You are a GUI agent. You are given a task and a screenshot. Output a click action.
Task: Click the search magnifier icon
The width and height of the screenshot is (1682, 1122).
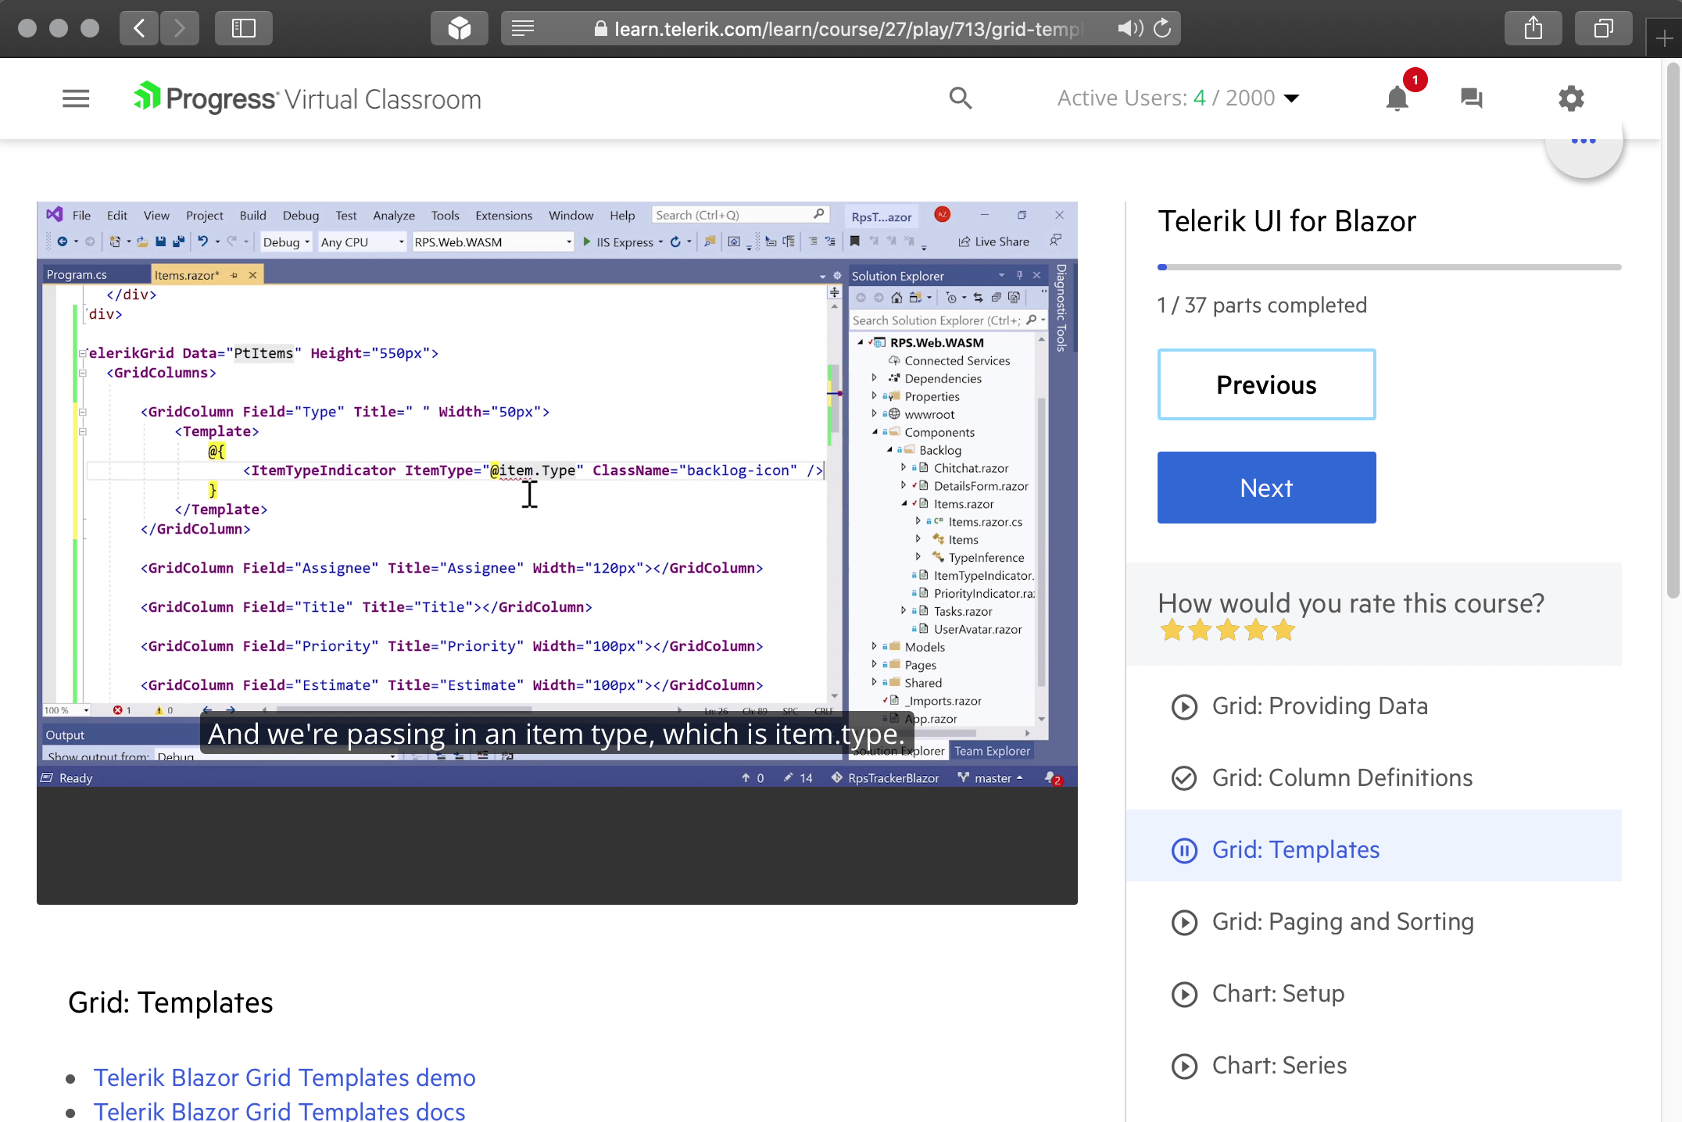tap(961, 98)
